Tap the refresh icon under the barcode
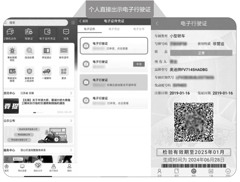The image size is (240, 182). pyautogui.click(x=194, y=171)
